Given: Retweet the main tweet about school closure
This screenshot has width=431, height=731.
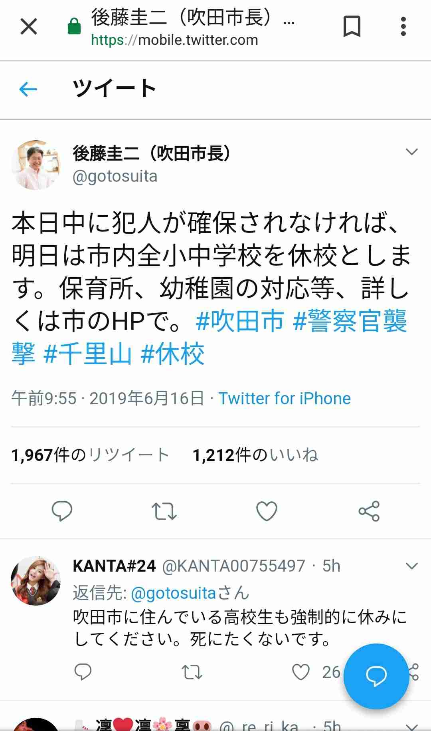Looking at the screenshot, I should (164, 511).
